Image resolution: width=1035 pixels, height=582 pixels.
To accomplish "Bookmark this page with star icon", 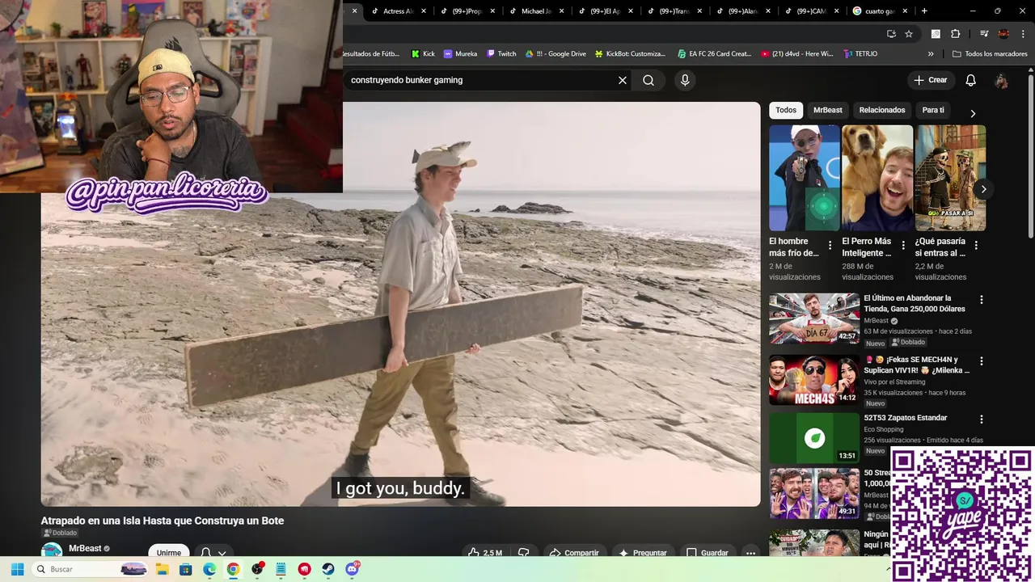I will pyautogui.click(x=909, y=34).
